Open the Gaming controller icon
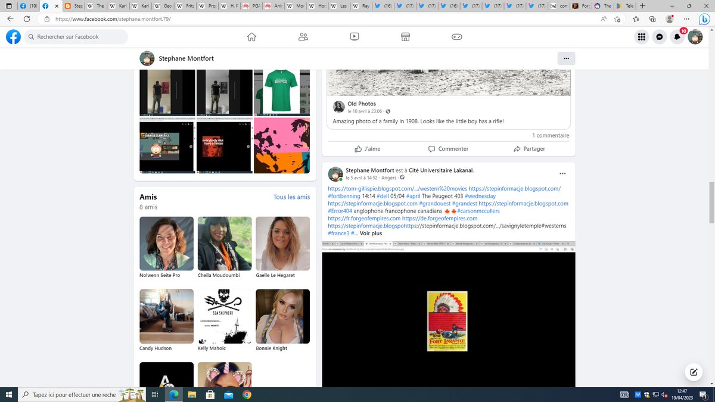 (456, 37)
